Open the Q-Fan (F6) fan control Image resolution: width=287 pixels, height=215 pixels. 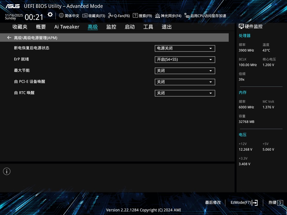click(x=119, y=16)
